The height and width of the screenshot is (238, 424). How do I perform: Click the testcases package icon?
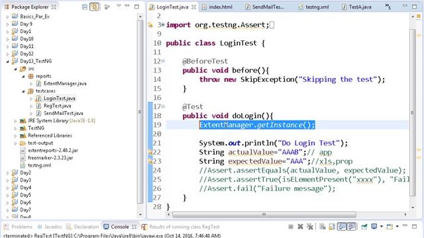click(31, 91)
